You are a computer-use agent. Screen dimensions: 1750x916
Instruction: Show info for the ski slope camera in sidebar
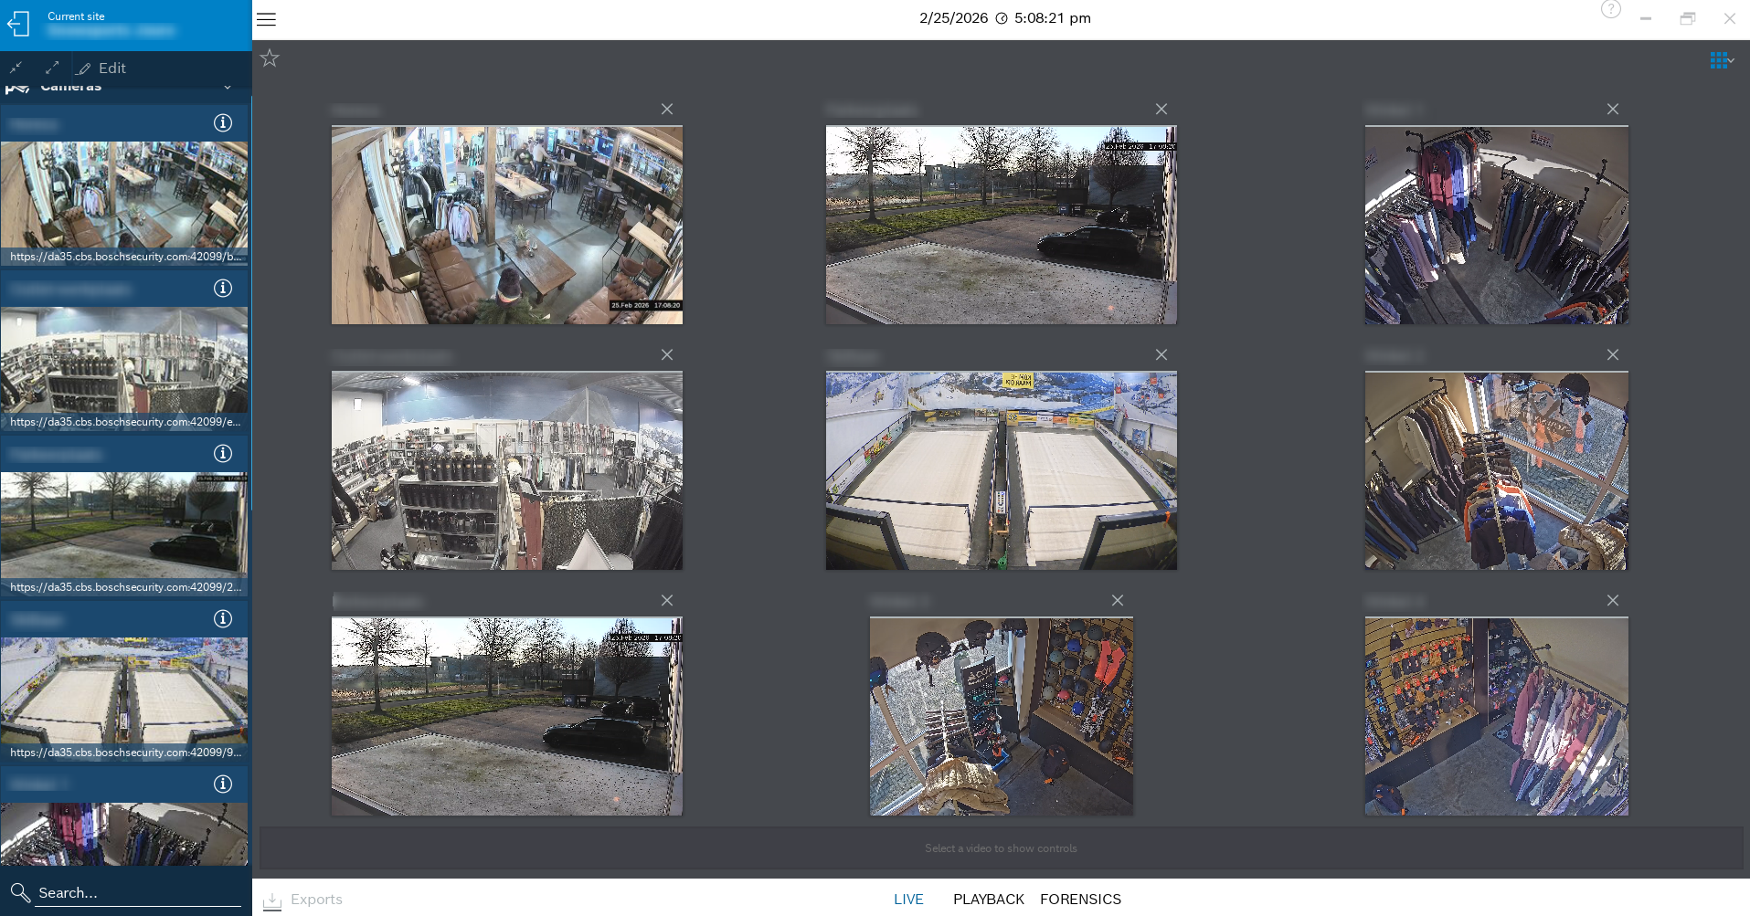click(222, 619)
